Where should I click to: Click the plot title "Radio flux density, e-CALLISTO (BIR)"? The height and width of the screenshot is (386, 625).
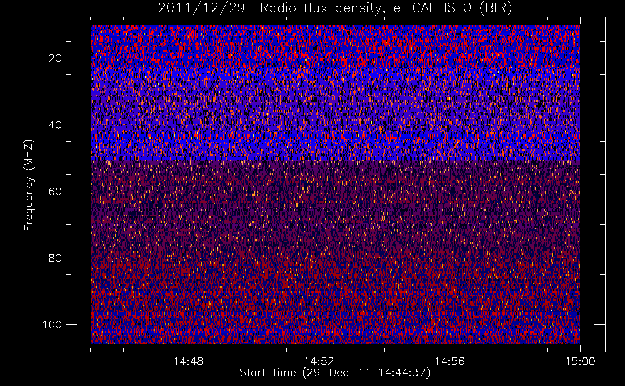386,8
